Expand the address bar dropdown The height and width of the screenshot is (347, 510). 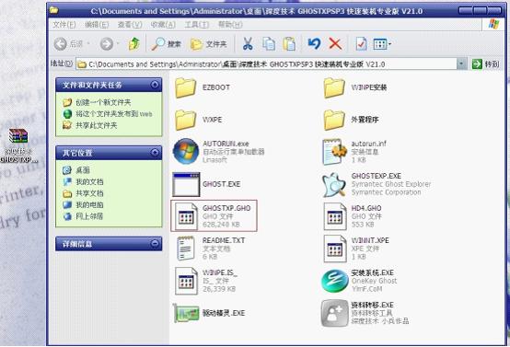click(461, 64)
